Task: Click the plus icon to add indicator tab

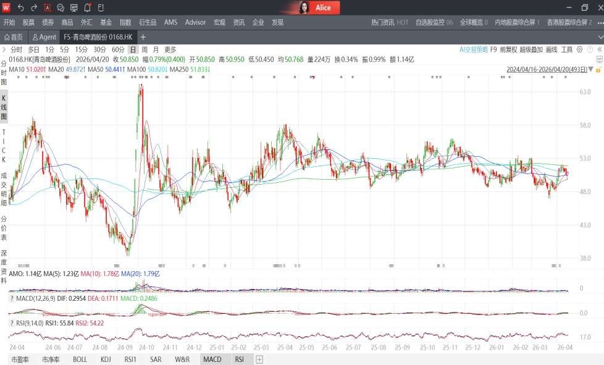Action: [259, 359]
